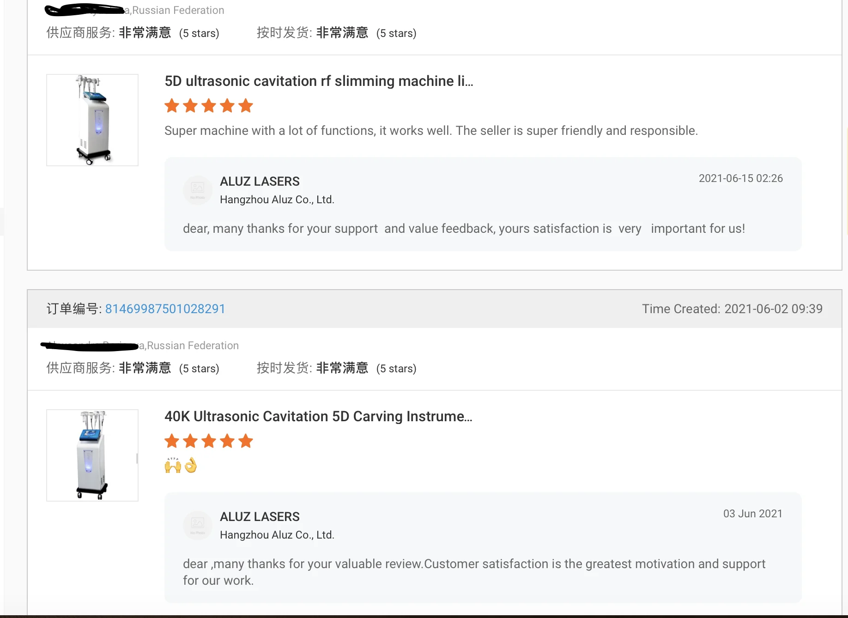Screen dimensions: 848x618
Task: Click the 5D slimming machine product thumbnail
Action: pos(92,120)
